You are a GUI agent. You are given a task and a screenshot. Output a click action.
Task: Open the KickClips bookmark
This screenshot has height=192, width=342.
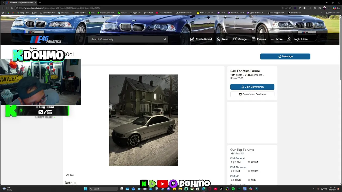(123, 13)
